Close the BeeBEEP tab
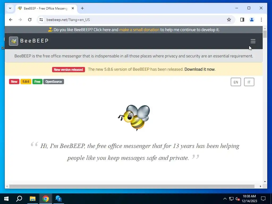Screen dimensions: 272x204 (73, 8)
